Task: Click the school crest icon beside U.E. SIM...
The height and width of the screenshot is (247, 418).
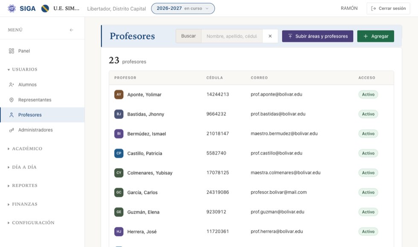Action: click(45, 9)
